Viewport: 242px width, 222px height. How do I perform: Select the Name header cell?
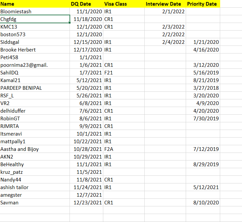tap(35, 4)
